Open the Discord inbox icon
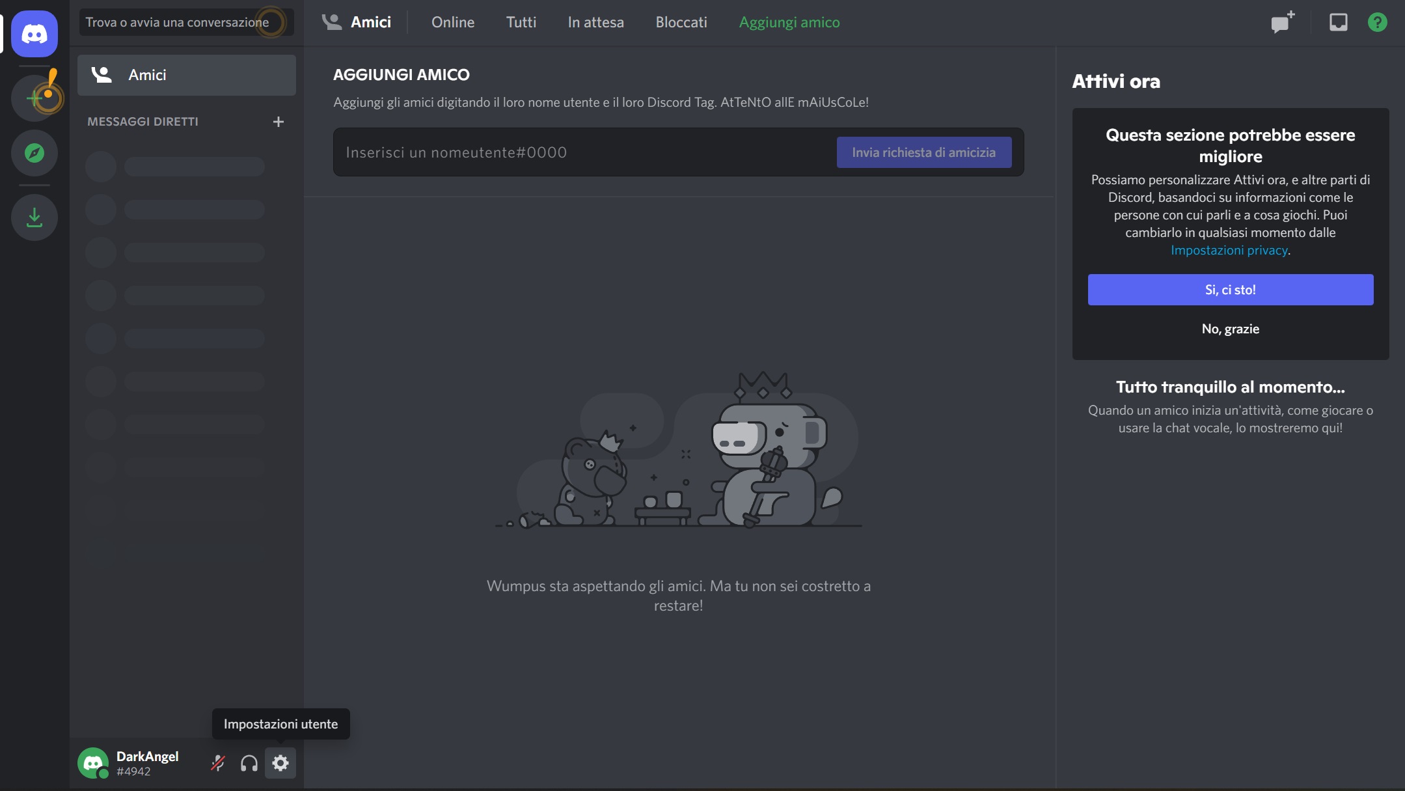The height and width of the screenshot is (791, 1405). tap(1337, 22)
